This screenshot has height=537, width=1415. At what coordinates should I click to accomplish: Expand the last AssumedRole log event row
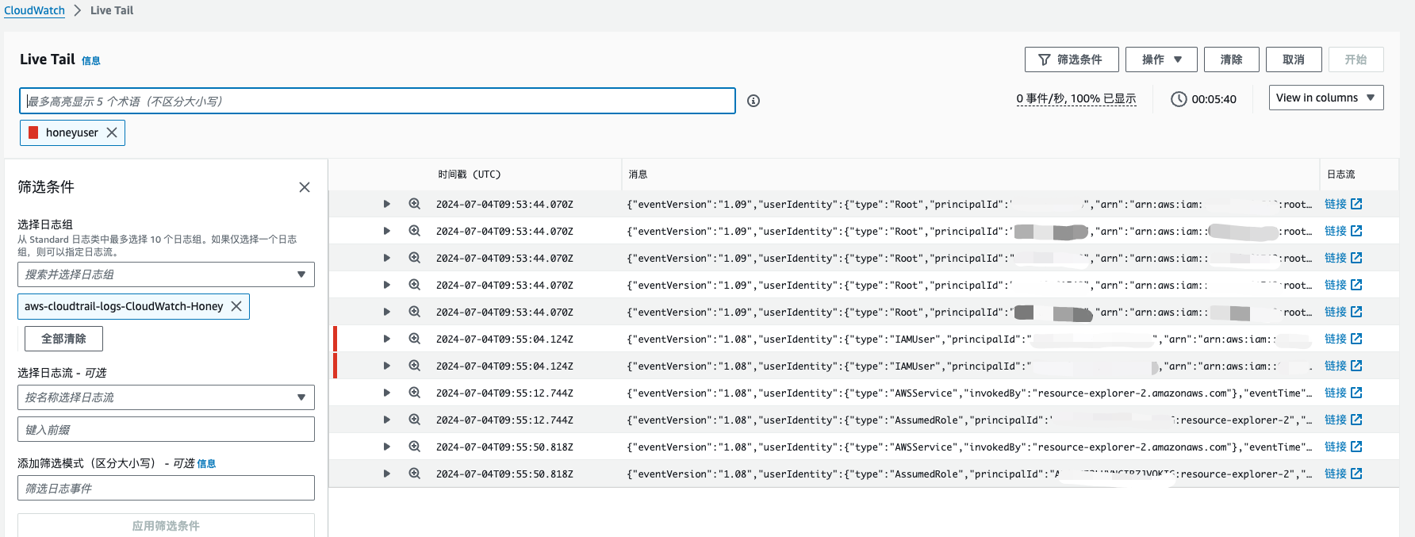pyautogui.click(x=386, y=474)
